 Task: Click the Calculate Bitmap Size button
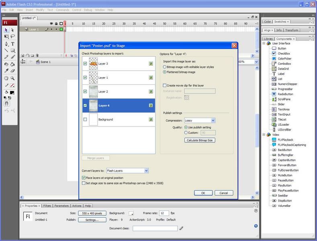tap(200, 140)
